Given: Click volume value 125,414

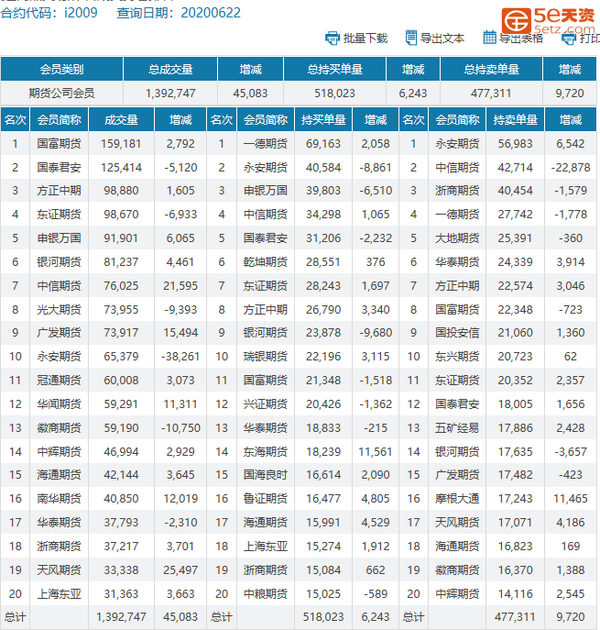Looking at the screenshot, I should pos(121,167).
